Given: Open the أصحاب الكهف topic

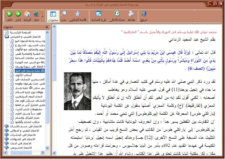Looking at the screenshot, I should [24, 75].
